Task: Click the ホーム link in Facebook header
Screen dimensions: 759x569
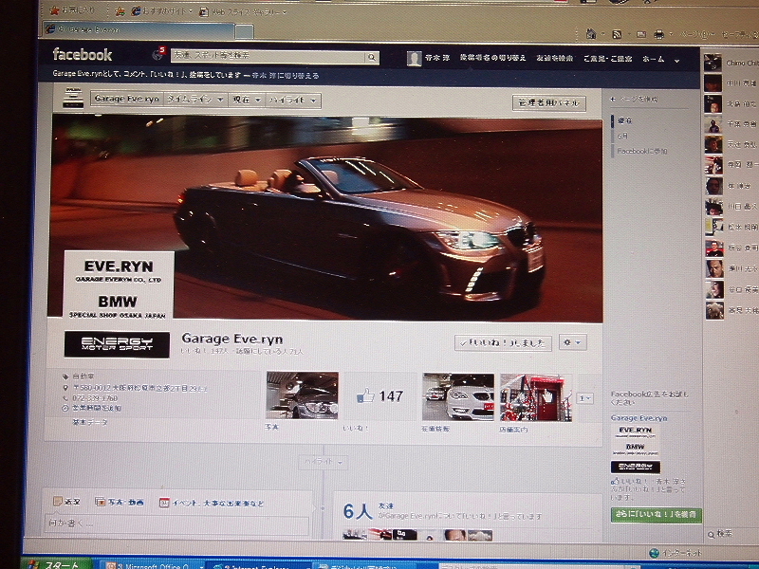Action: tap(653, 59)
